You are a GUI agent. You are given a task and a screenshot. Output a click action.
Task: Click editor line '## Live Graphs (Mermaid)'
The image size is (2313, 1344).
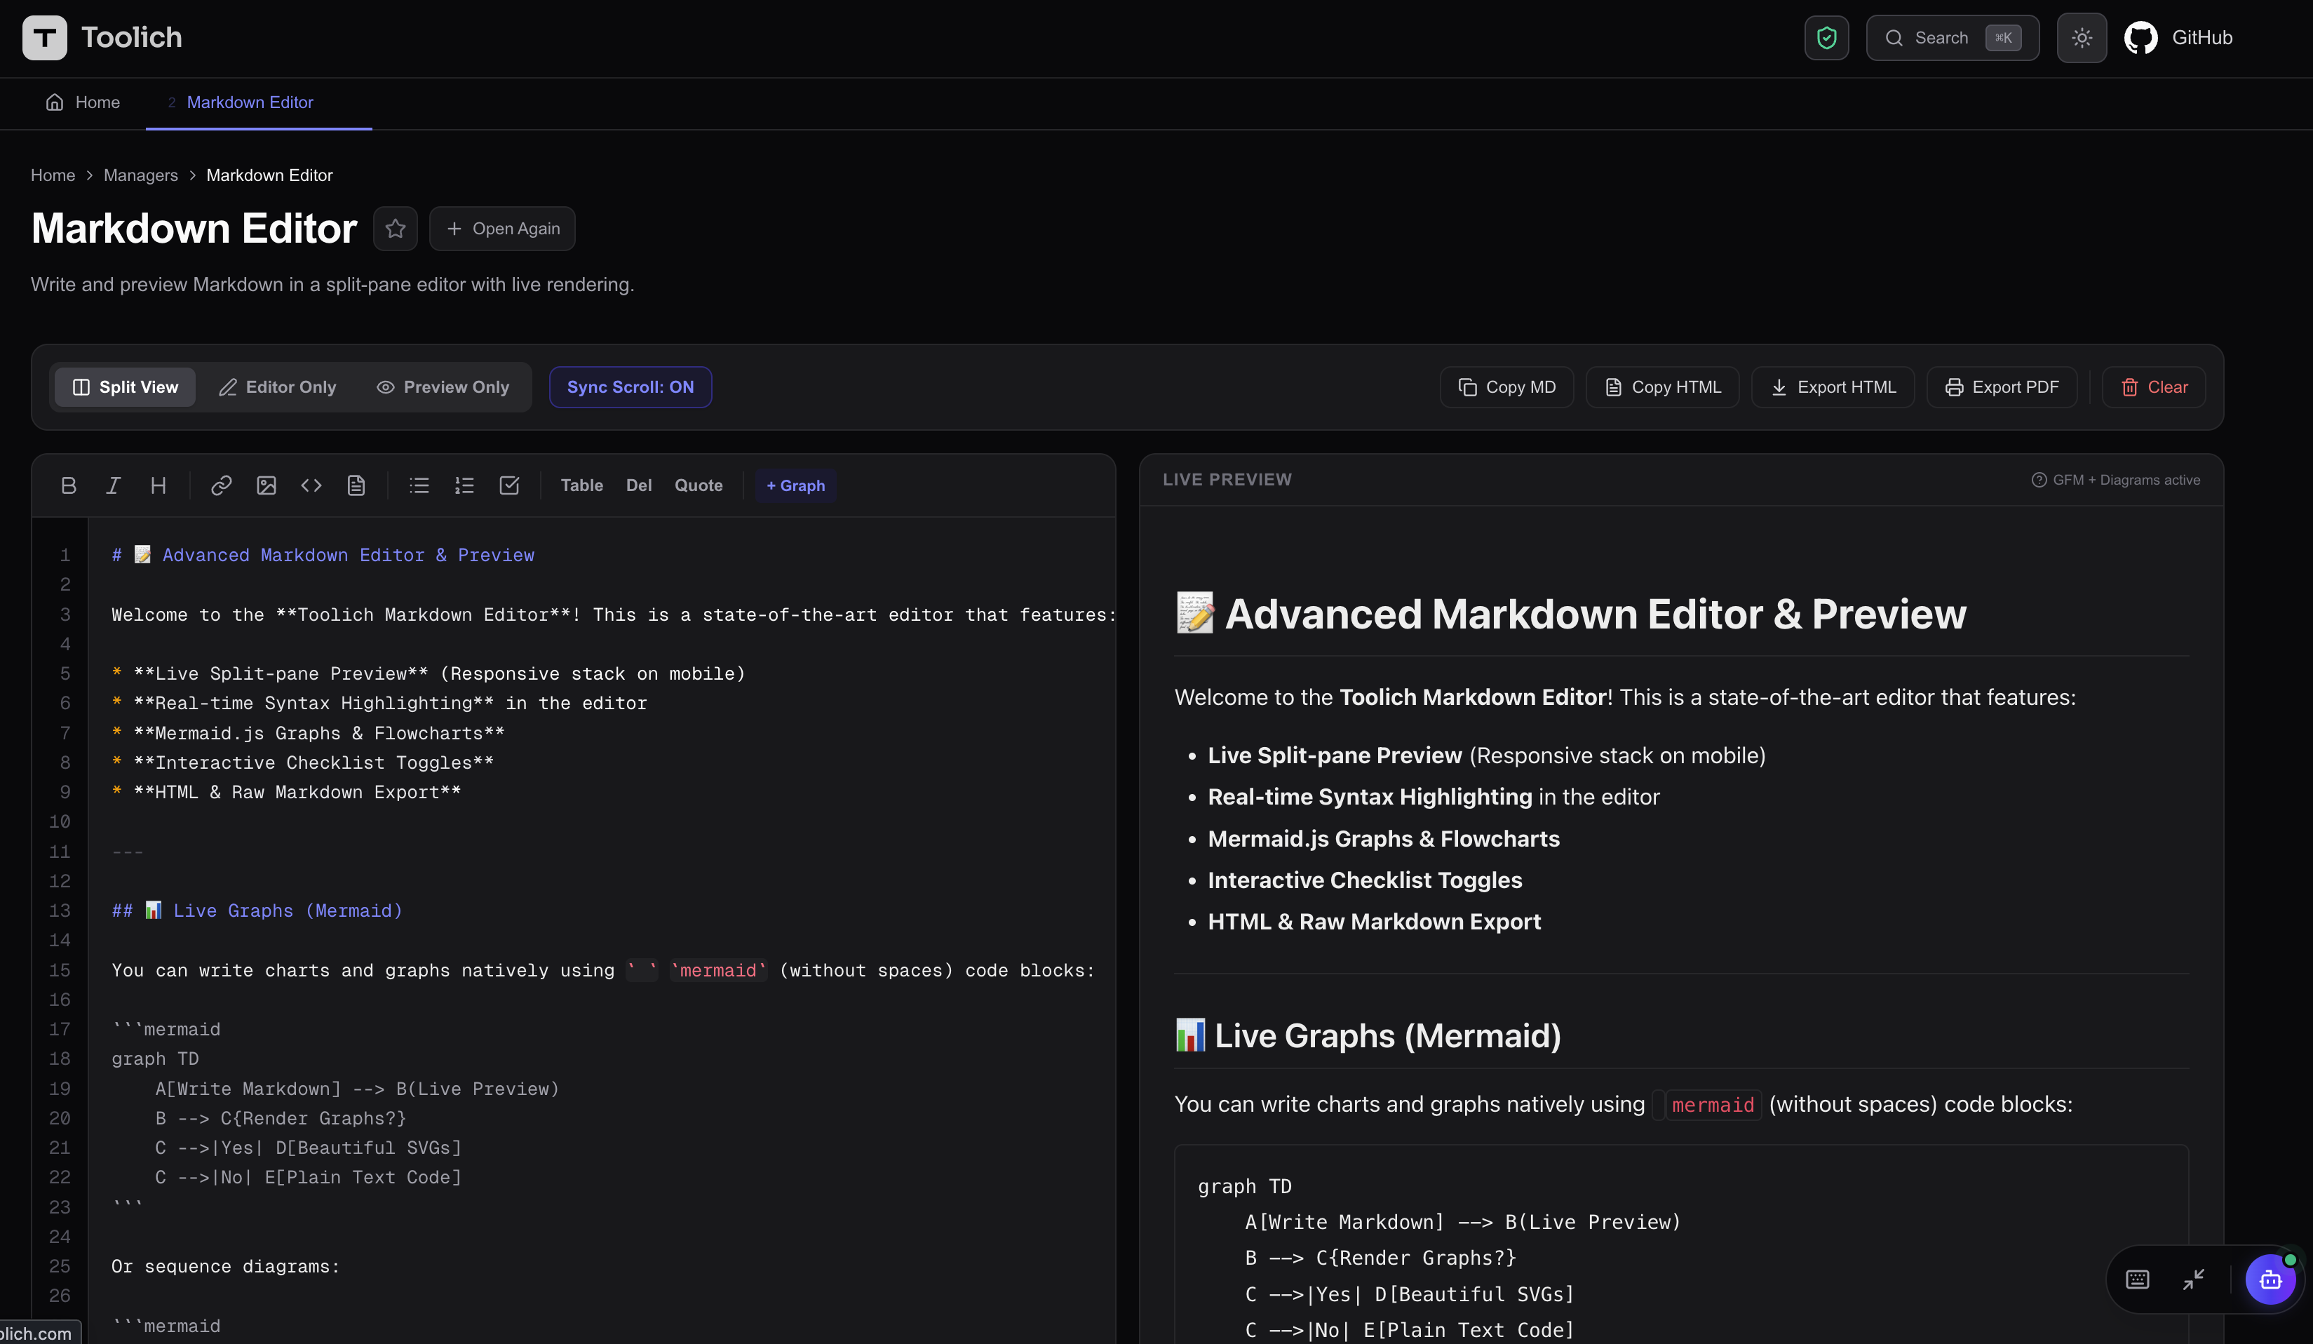tap(257, 910)
